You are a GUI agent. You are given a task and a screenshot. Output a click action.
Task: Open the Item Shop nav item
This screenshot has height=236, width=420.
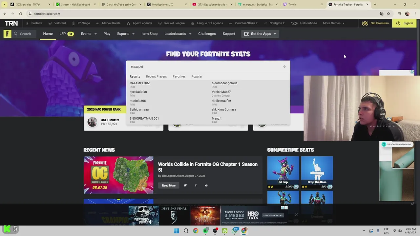150,34
